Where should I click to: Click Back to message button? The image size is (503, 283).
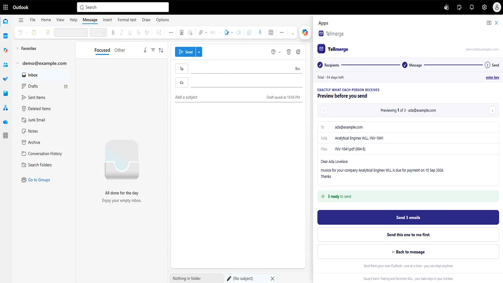(408, 252)
